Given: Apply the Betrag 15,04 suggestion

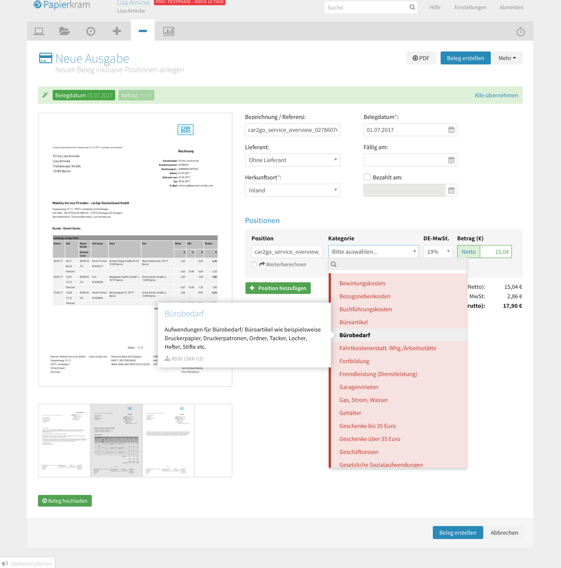Looking at the screenshot, I should [136, 95].
